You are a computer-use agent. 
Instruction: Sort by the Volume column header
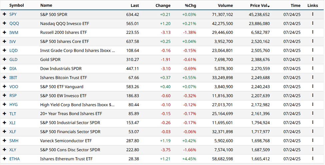[225, 6]
